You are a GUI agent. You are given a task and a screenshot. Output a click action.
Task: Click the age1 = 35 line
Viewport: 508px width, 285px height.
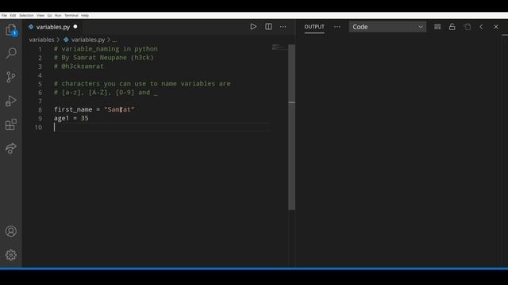tap(71, 118)
